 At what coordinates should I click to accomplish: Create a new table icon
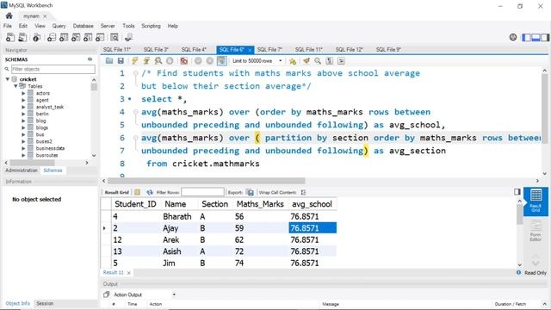coord(64,37)
